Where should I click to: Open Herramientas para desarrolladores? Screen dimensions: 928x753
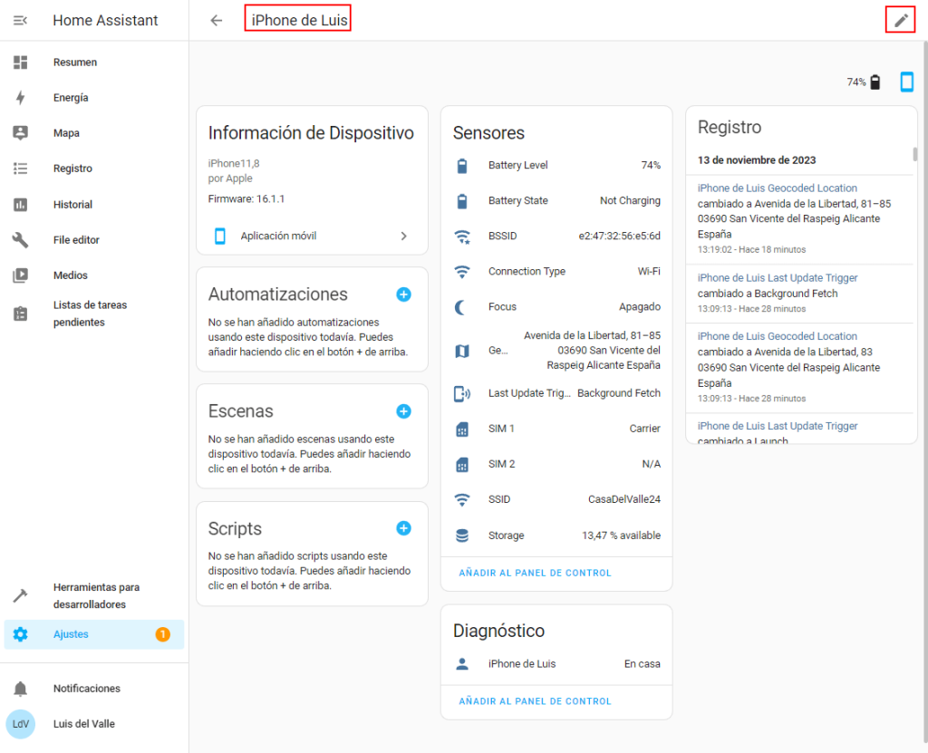pos(96,595)
